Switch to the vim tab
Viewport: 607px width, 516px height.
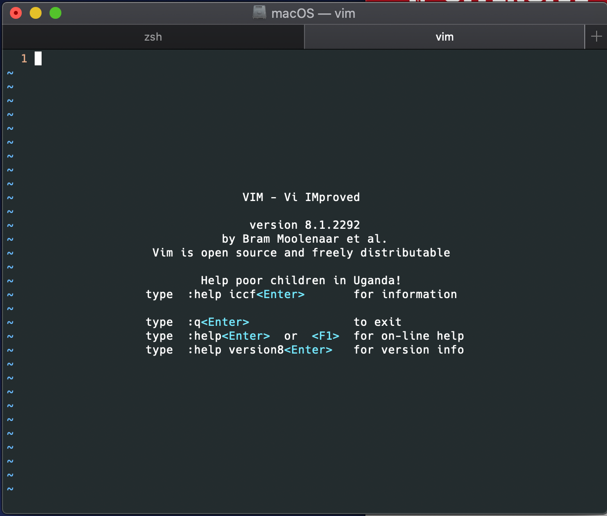(444, 37)
